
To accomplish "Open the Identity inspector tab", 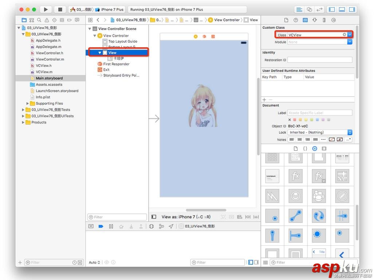I will pos(305,20).
